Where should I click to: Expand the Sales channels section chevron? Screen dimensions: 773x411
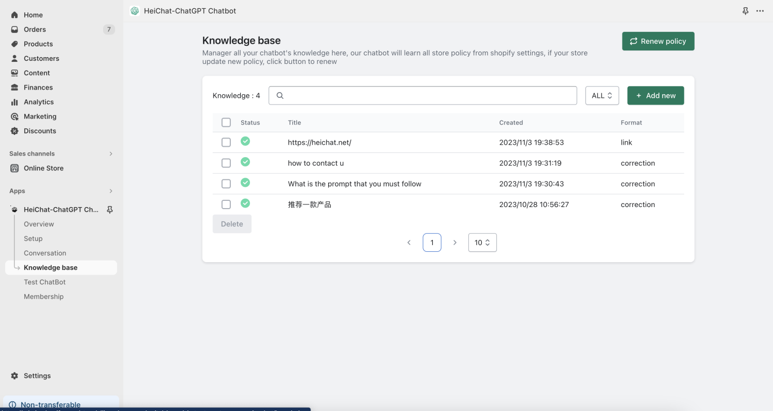(x=111, y=153)
